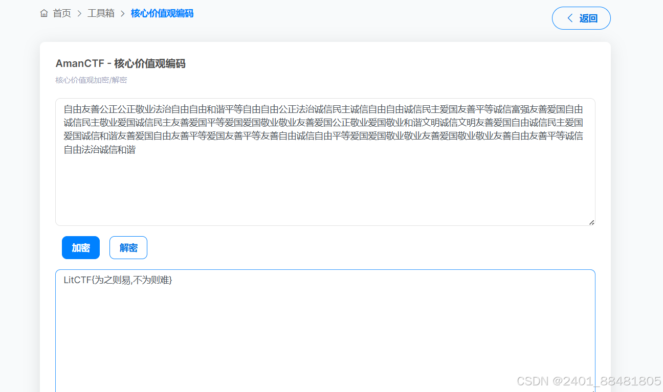Click the back arrow icon in 返回
Image resolution: width=663 pixels, height=392 pixels.
pyautogui.click(x=570, y=18)
